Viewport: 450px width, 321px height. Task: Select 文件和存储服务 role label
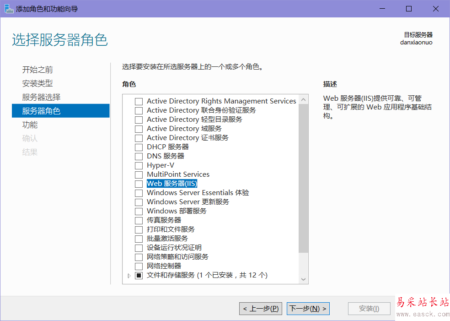coord(207,275)
